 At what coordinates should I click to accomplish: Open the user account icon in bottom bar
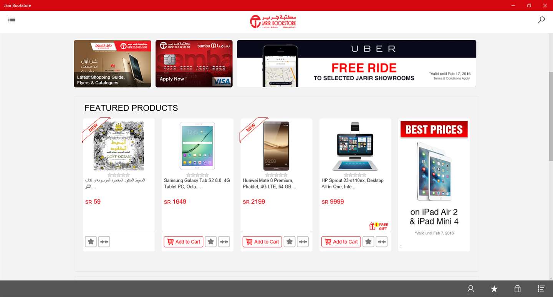(x=471, y=289)
